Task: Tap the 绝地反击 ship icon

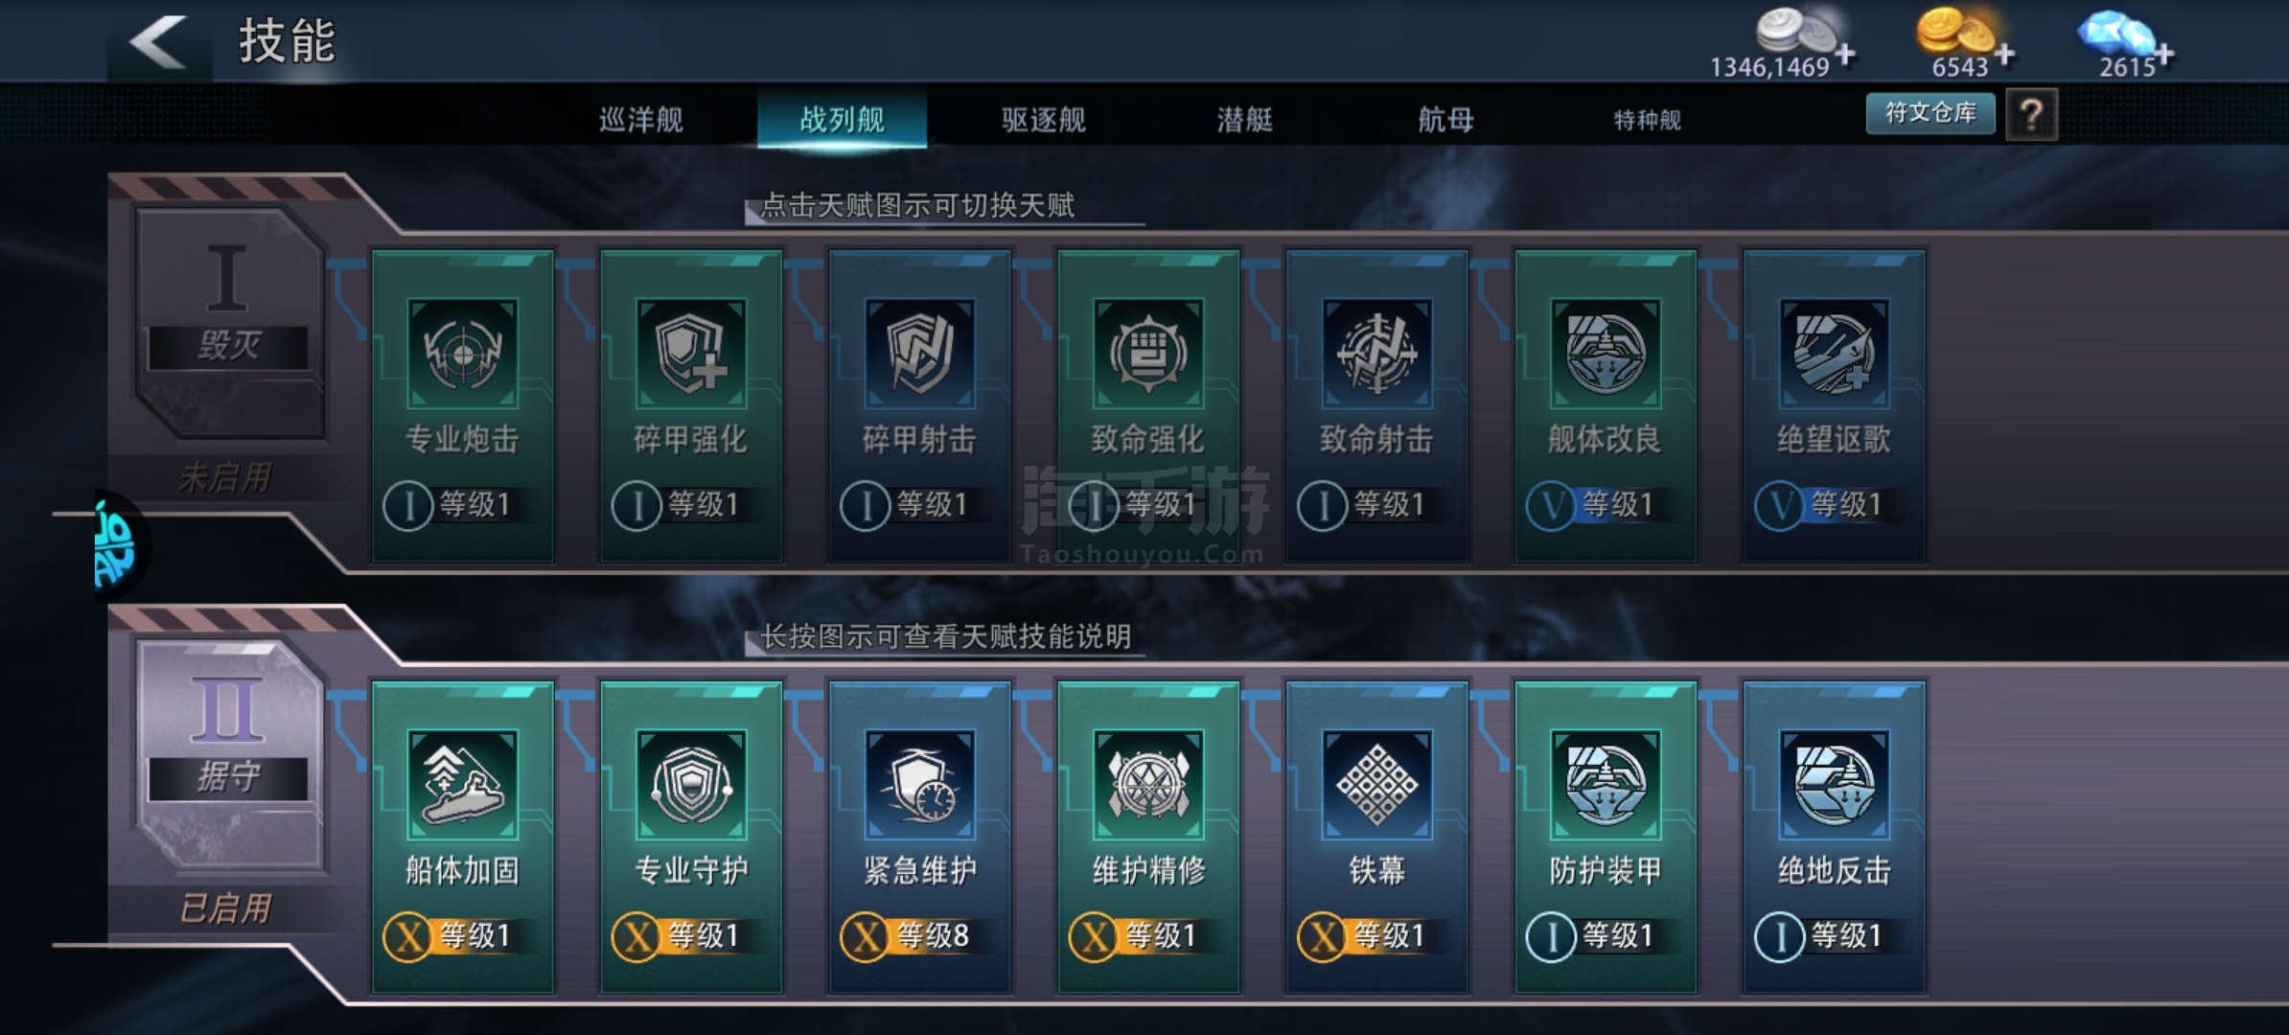Action: [x=1835, y=784]
